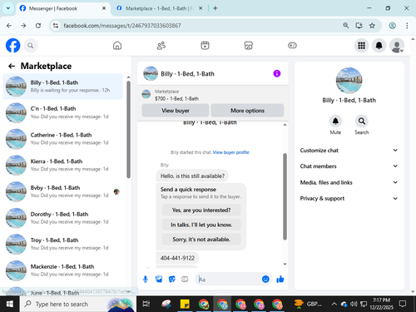Switch to Messenger | Facebook tab
The image size is (416, 312).
pos(62,8)
